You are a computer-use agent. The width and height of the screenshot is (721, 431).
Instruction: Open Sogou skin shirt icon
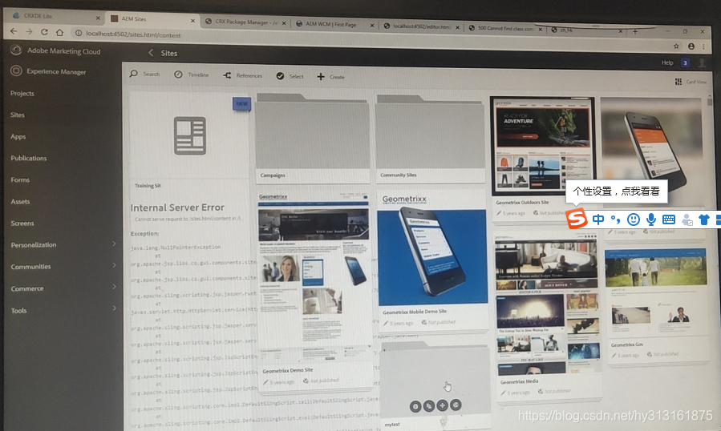[x=703, y=220]
